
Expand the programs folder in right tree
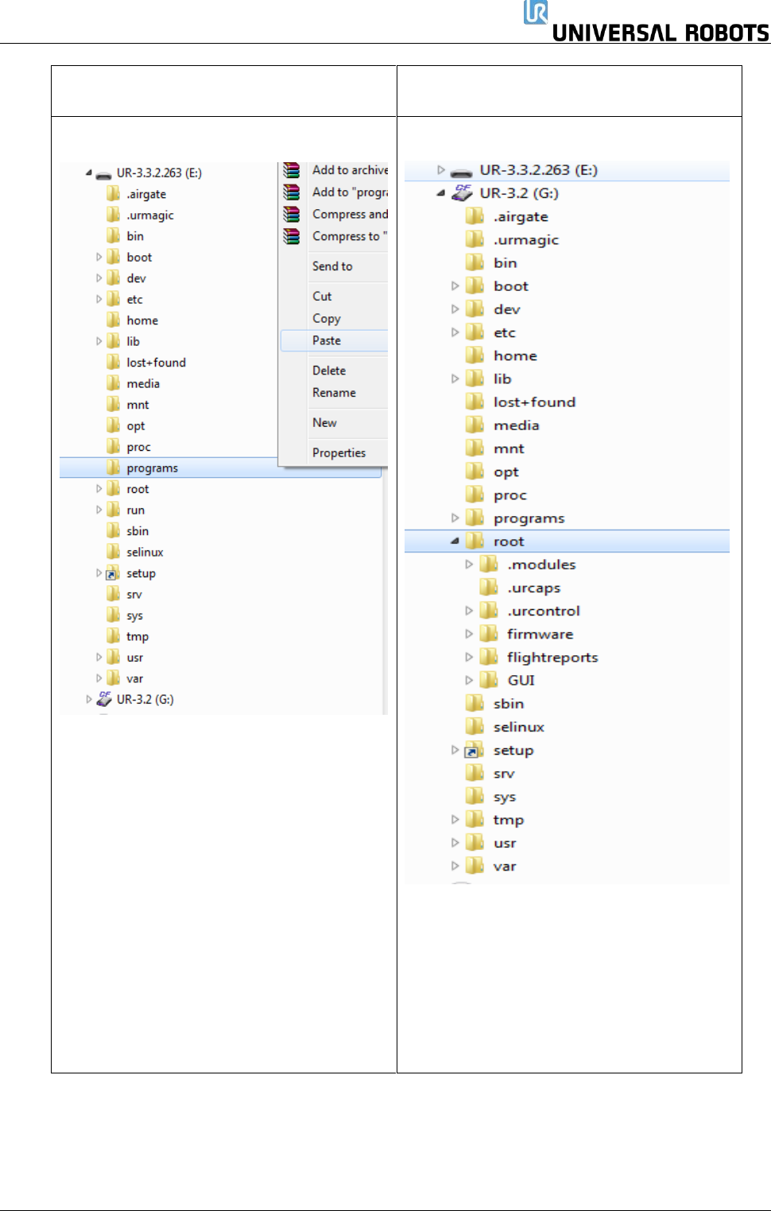click(x=455, y=518)
